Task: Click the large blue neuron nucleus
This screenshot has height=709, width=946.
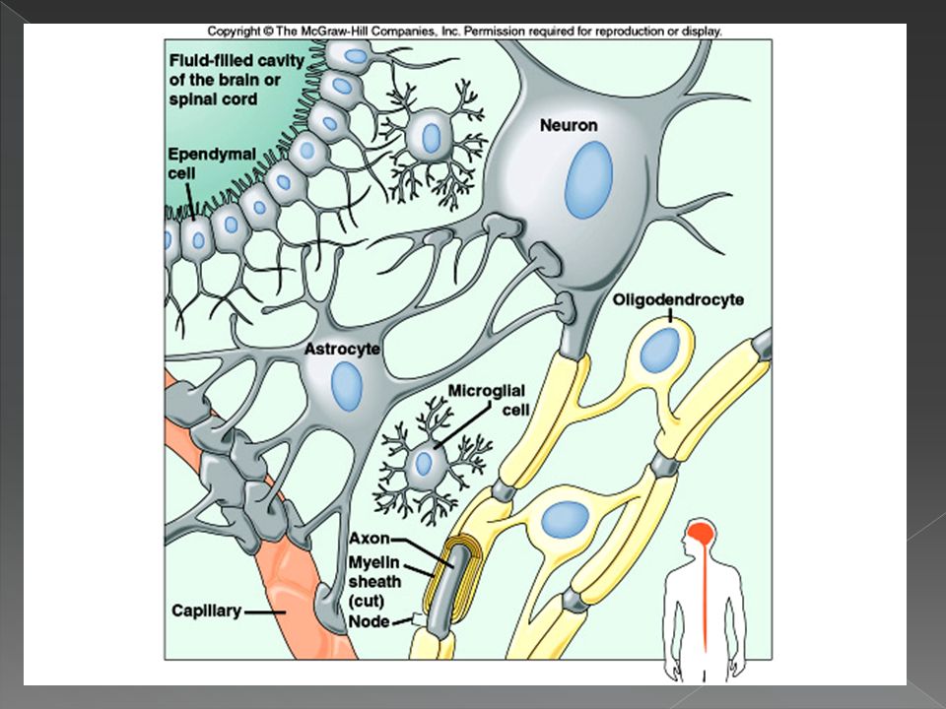Action: click(x=589, y=179)
